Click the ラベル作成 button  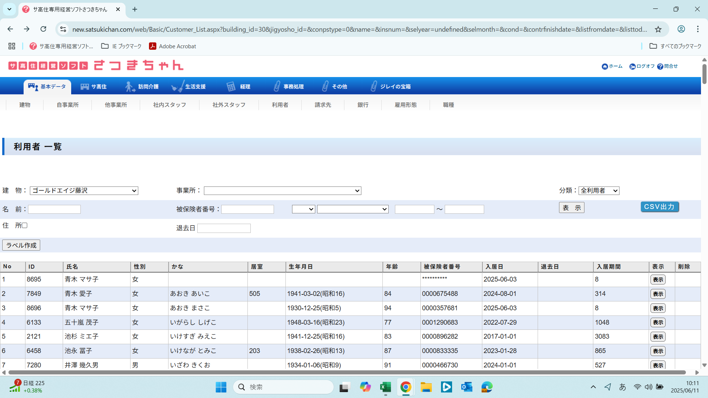pos(21,245)
